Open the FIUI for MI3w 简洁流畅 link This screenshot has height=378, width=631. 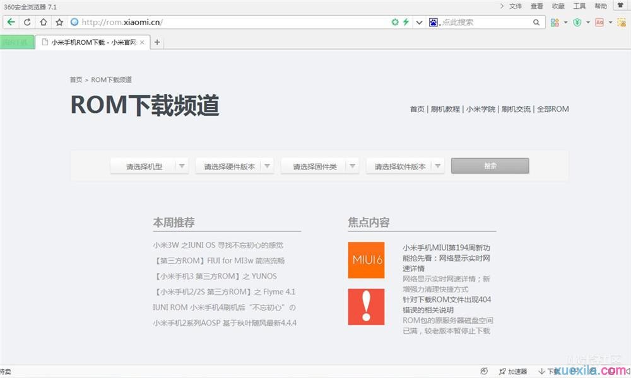coord(219,261)
